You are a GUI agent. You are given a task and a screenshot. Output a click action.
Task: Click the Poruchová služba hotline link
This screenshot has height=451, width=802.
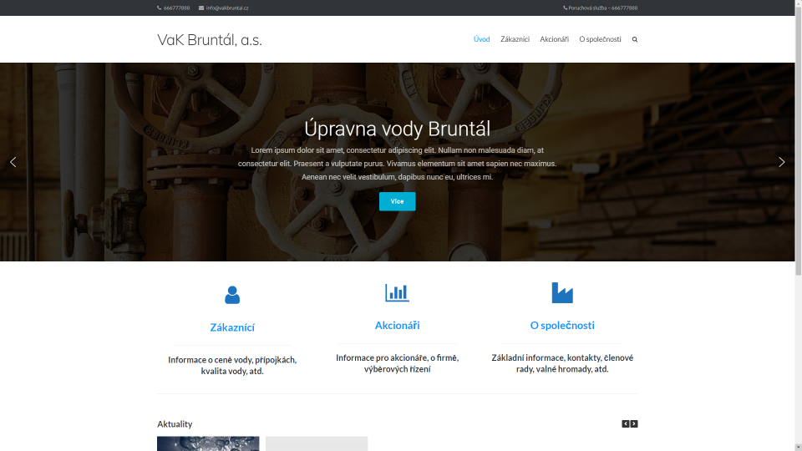(x=602, y=8)
